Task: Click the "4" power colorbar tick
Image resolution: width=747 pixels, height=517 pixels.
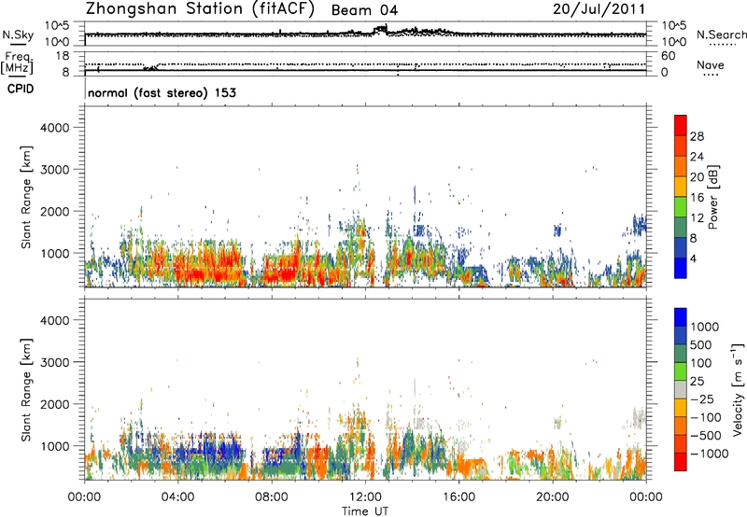Action: pyautogui.click(x=694, y=259)
